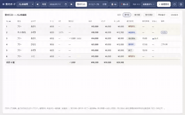Click the カード payment icon in row 3

153,39
